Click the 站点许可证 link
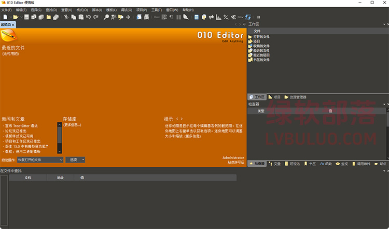The height and width of the screenshot is (229, 389). pyautogui.click(x=236, y=162)
